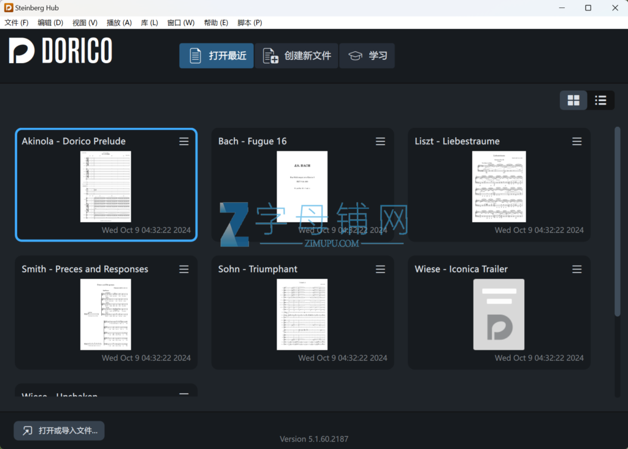Minimize the Steinberg Hub window
The width and height of the screenshot is (628, 449).
click(562, 7)
